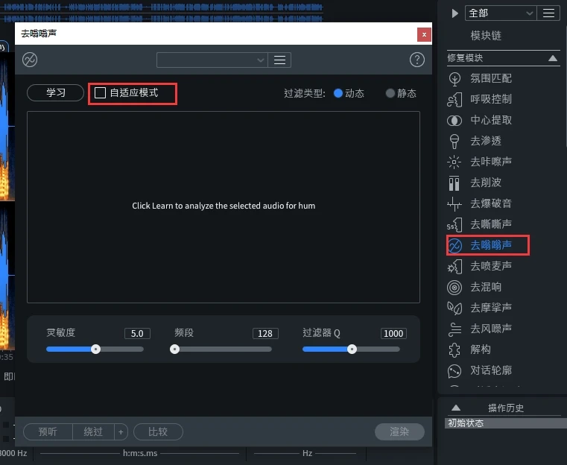Select the 呼吸控制 module icon
Viewport: 567px width, 465px height.
(x=454, y=99)
